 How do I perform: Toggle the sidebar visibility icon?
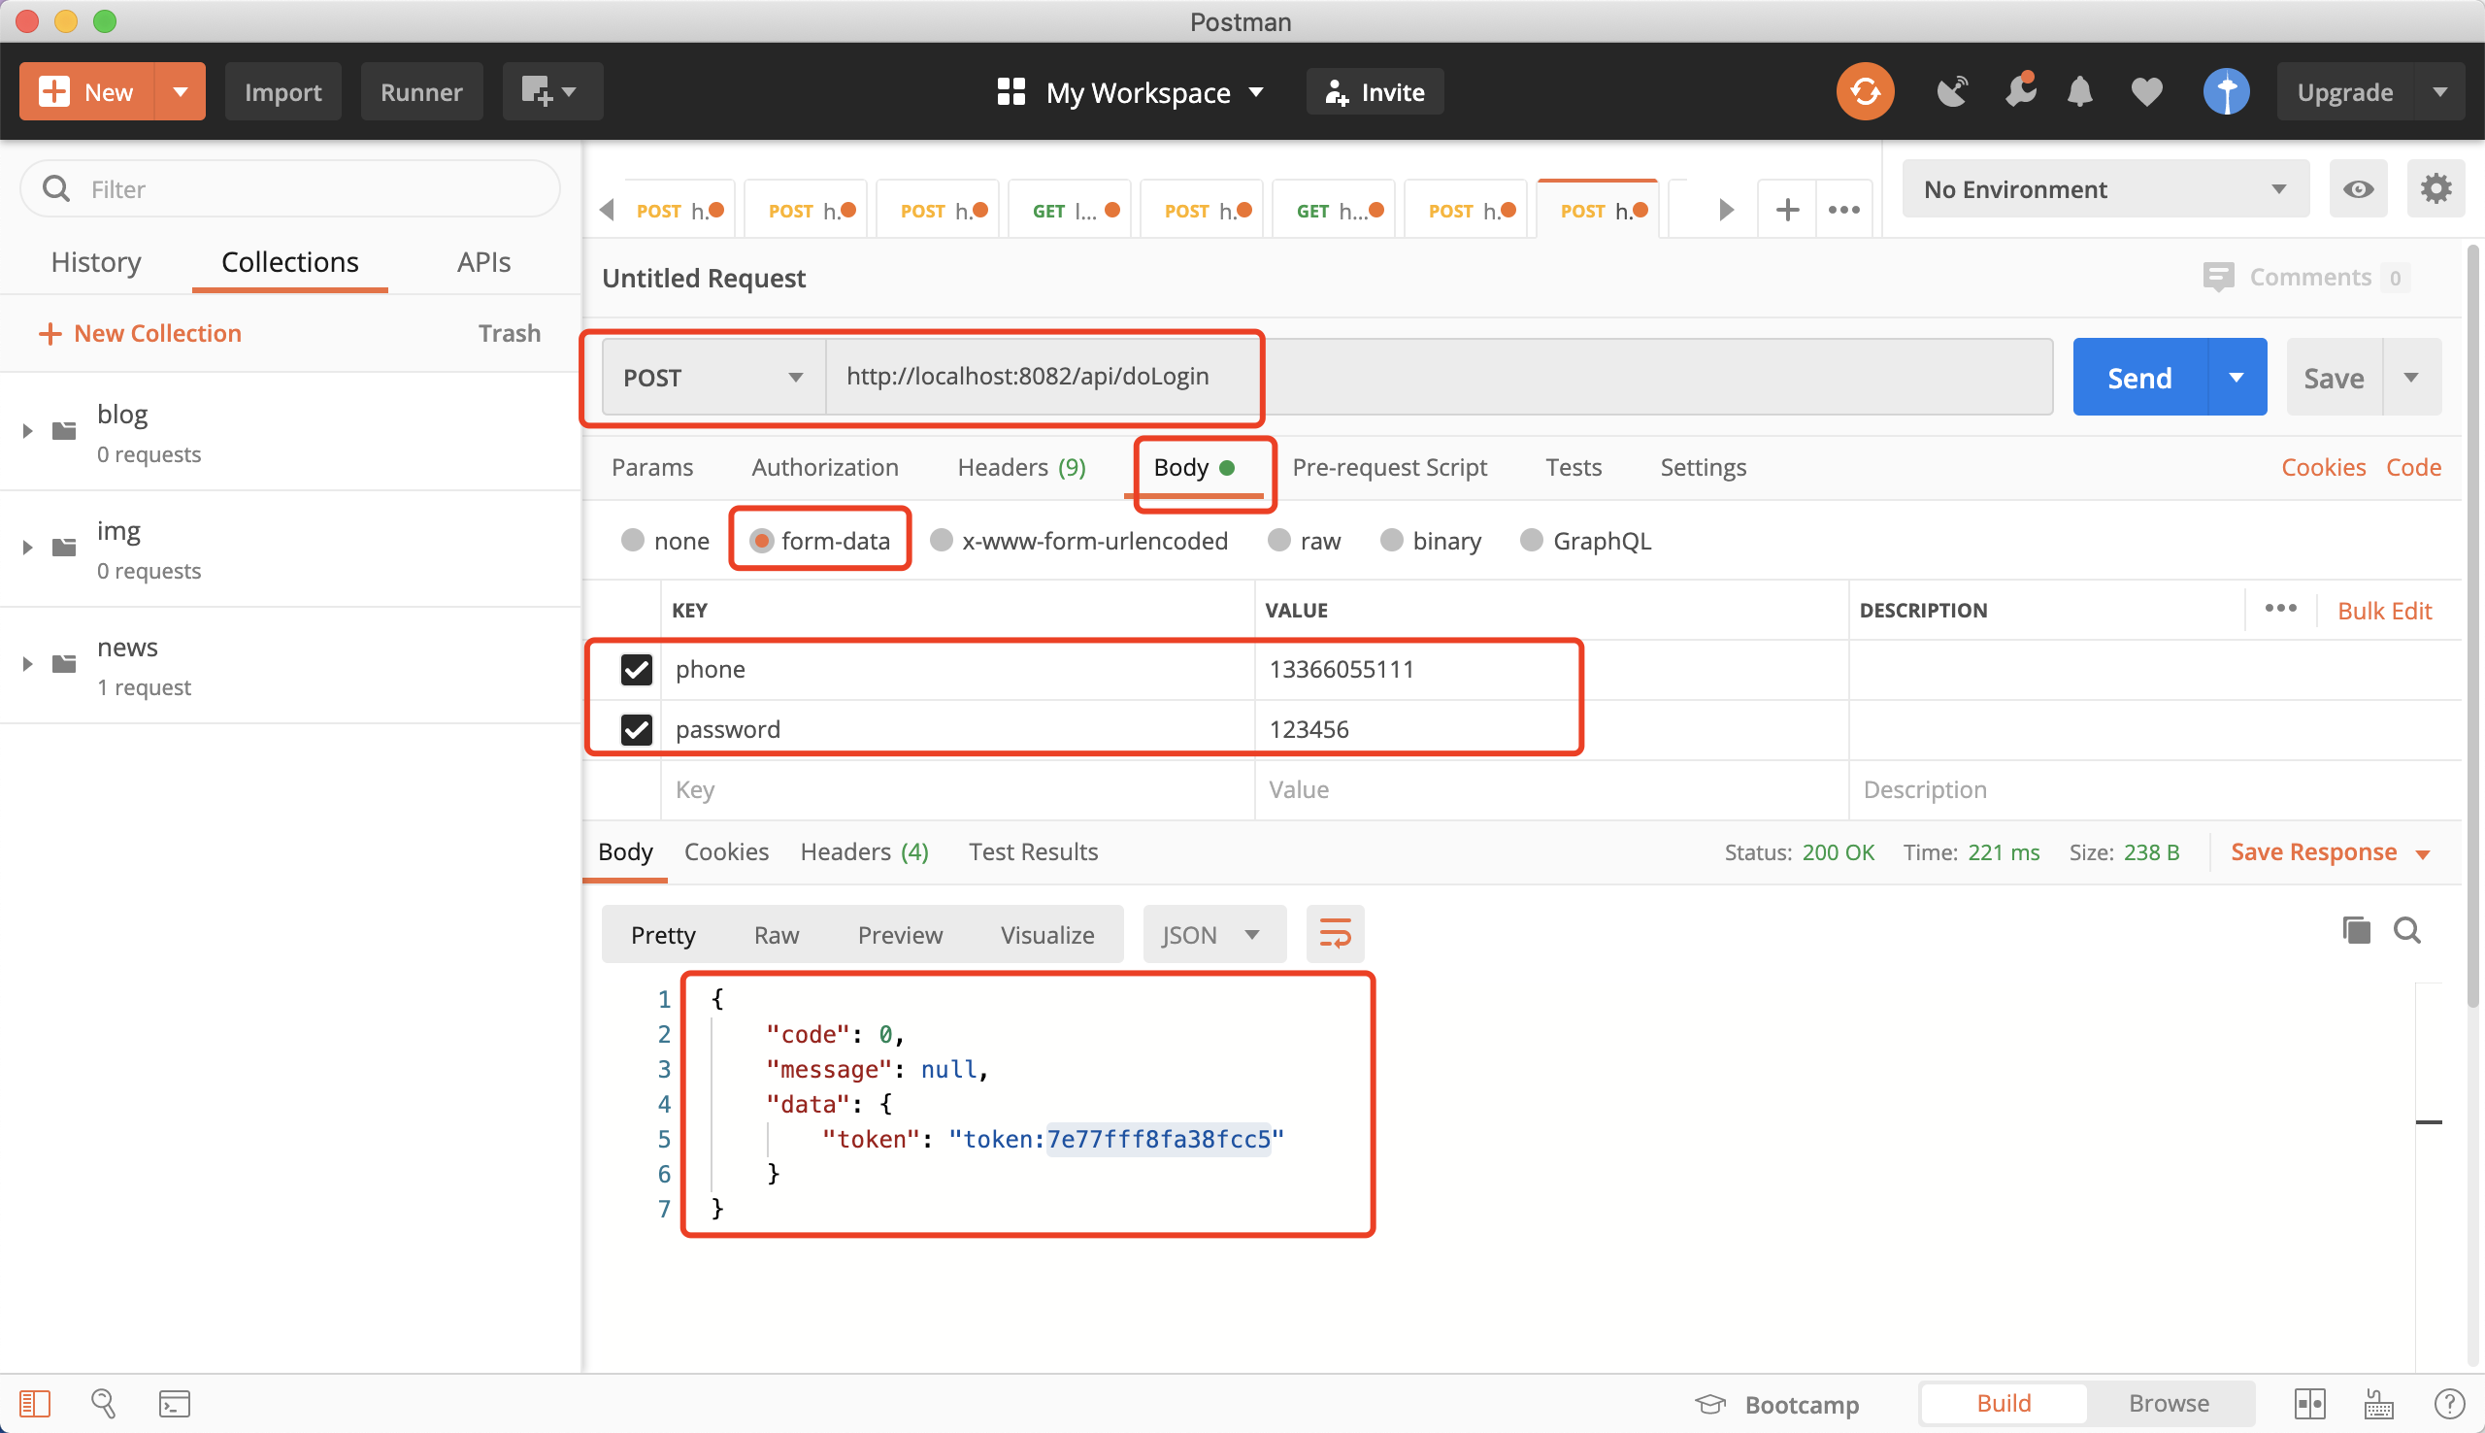click(34, 1403)
